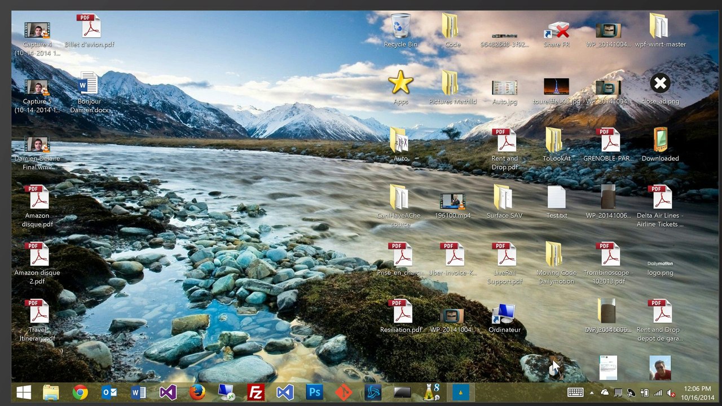This screenshot has height=406, width=722.
Task: Select the Test.txt file
Action: click(x=556, y=201)
